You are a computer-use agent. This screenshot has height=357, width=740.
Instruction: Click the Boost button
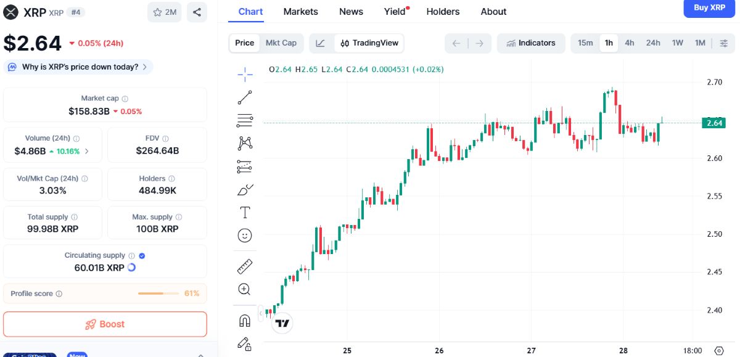pyautogui.click(x=105, y=324)
